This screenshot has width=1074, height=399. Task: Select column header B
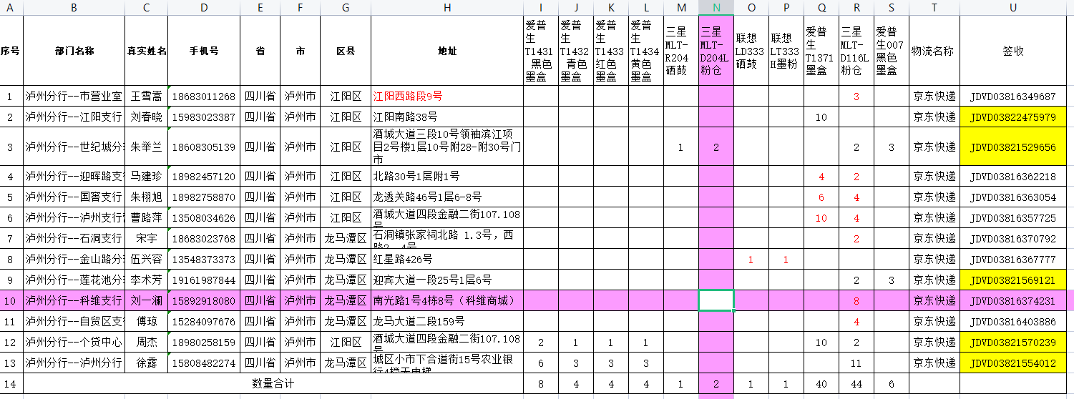pyautogui.click(x=74, y=7)
